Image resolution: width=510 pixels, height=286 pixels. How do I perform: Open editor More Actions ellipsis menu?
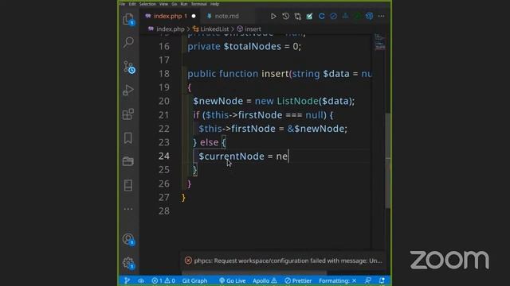[381, 16]
